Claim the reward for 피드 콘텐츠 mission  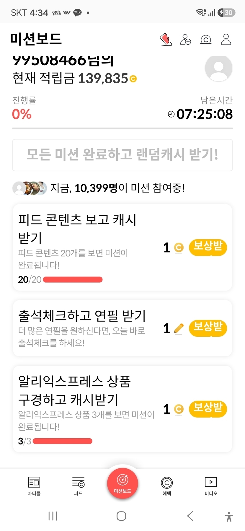coord(208,247)
